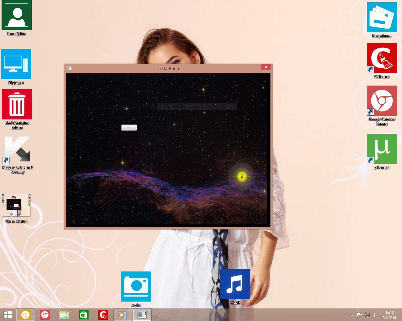
Task: Open CCleaner from the taskbar
Action: [103, 315]
